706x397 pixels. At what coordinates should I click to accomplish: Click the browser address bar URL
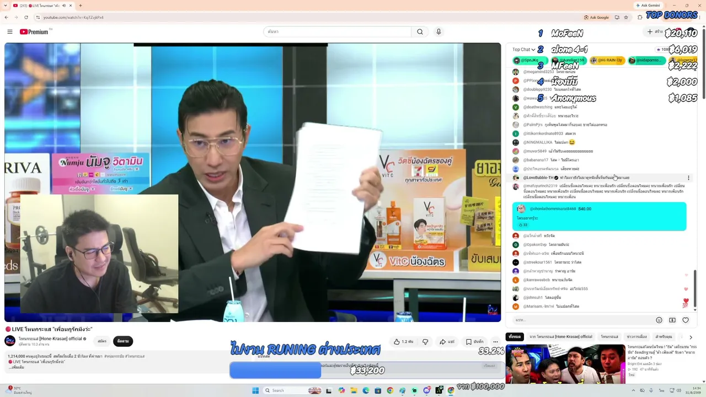73,17
